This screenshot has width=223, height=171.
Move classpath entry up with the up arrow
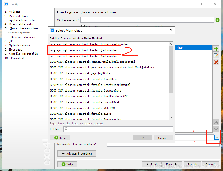coord(216,122)
